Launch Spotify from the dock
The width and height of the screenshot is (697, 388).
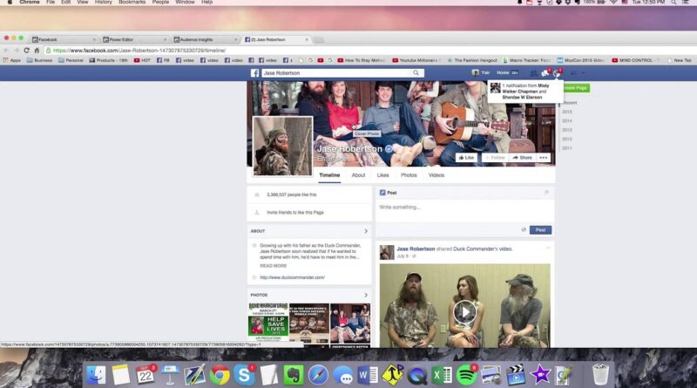(465, 374)
